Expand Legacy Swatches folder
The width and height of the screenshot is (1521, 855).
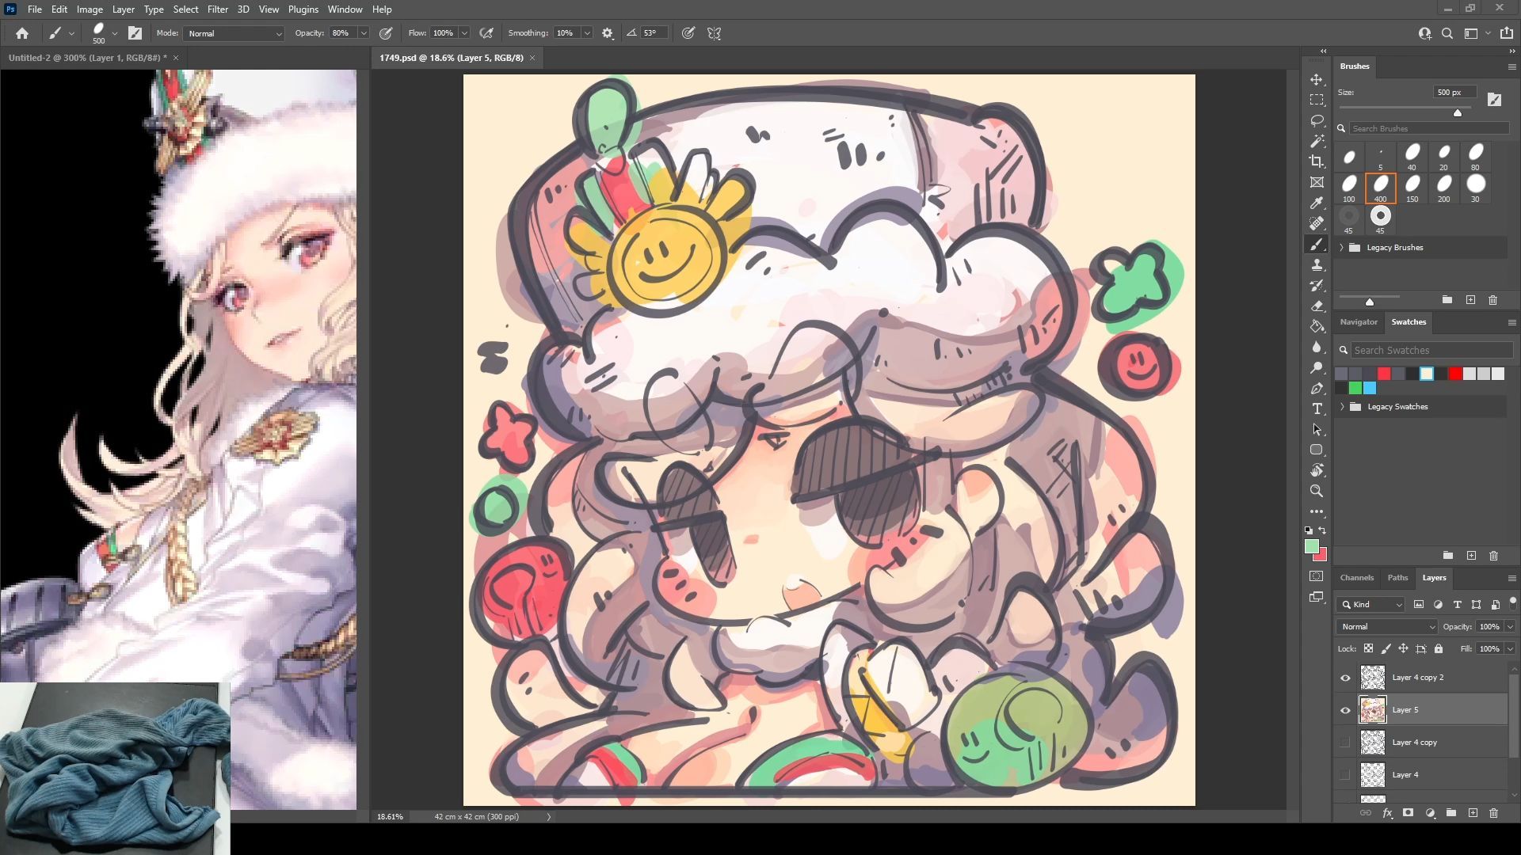[1342, 407]
